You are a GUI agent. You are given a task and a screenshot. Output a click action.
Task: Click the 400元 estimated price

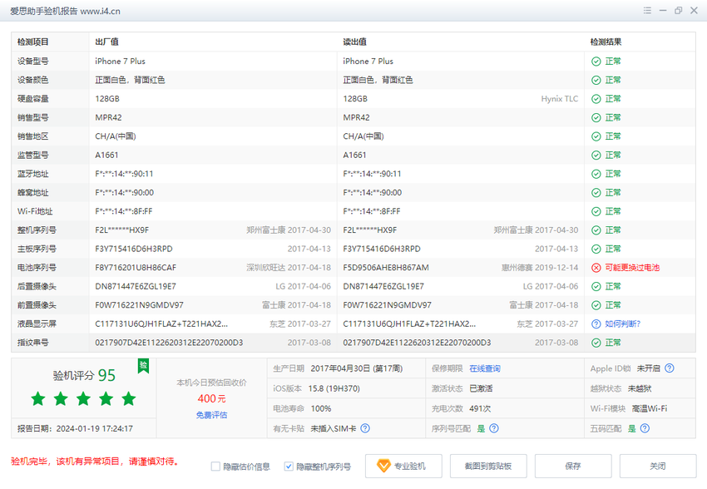coord(211,398)
